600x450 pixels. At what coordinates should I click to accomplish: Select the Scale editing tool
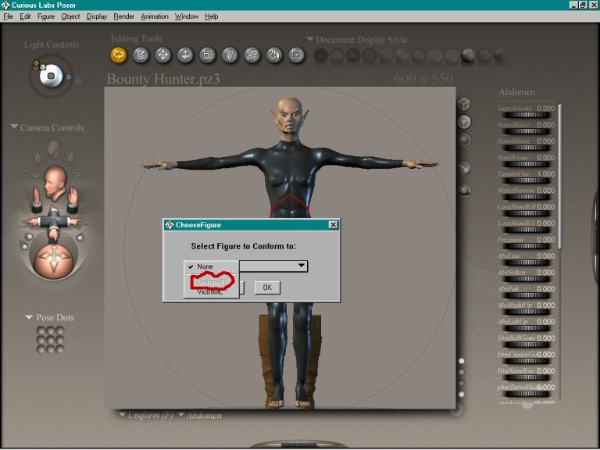(x=207, y=55)
